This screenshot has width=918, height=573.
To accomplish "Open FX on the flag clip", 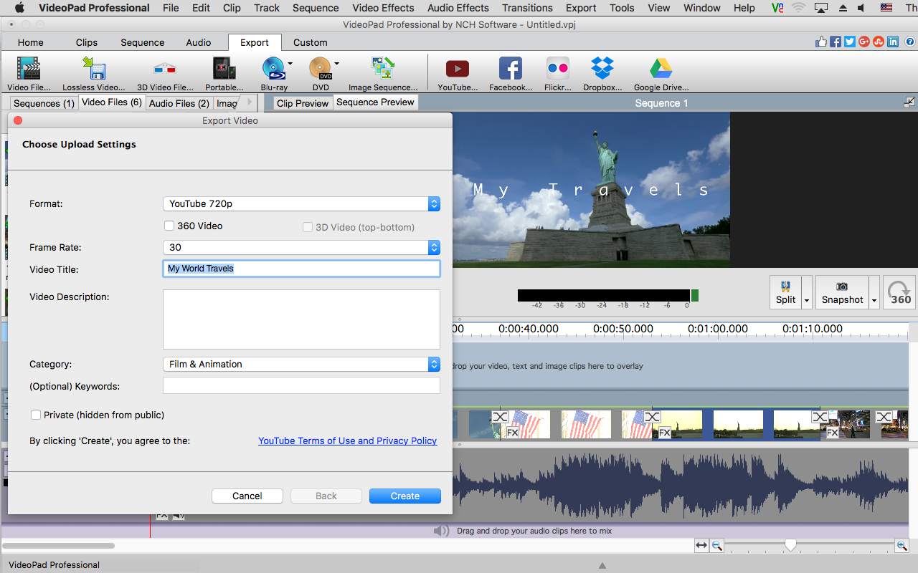I will click(x=513, y=433).
